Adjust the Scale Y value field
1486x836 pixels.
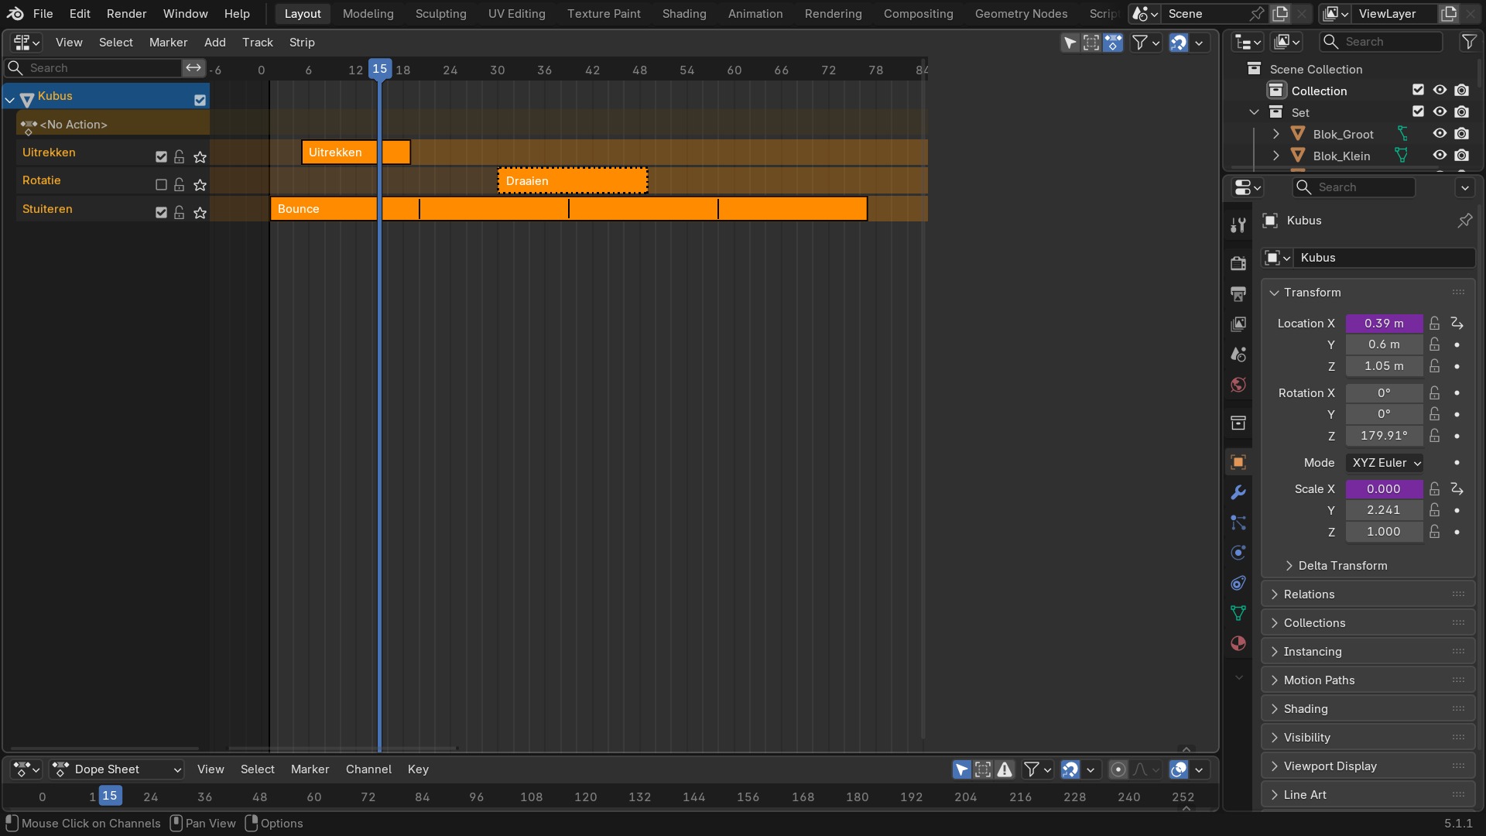coord(1384,510)
